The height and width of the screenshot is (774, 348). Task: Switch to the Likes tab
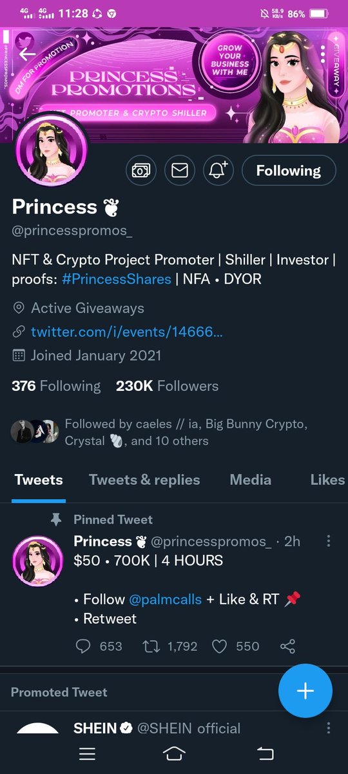coord(327,479)
